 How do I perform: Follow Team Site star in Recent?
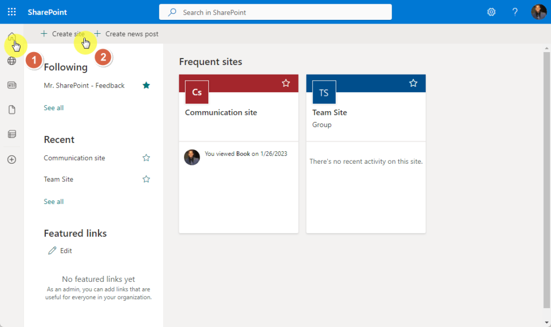[146, 179]
